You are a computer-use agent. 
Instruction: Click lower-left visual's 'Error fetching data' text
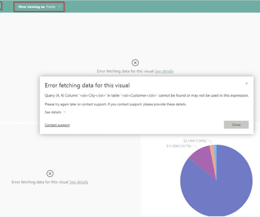pos(40,182)
